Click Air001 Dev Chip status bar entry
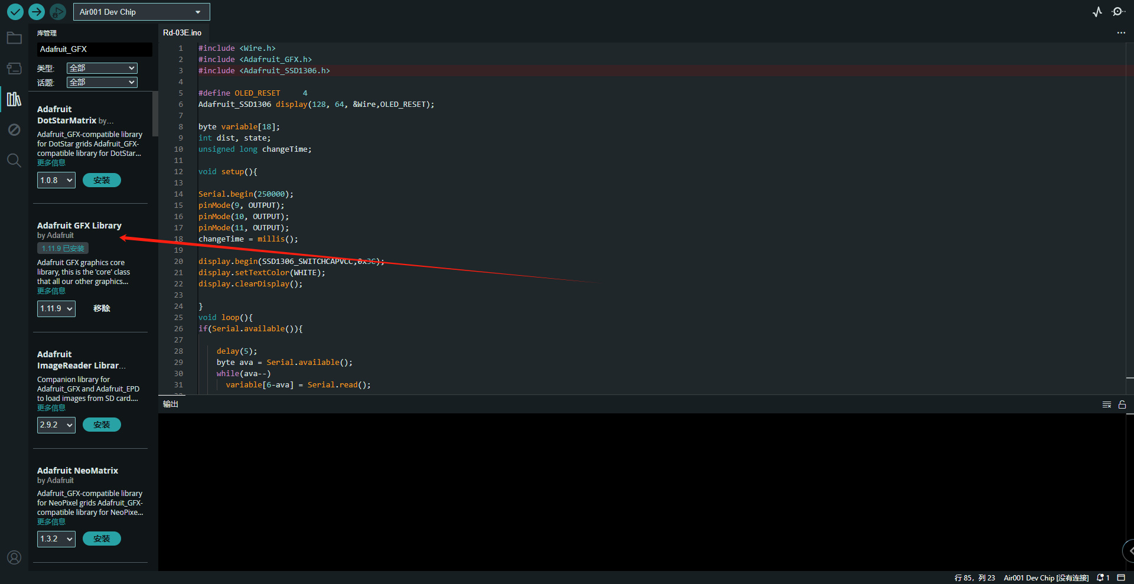Viewport: 1134px width, 584px height. pyautogui.click(x=1046, y=578)
